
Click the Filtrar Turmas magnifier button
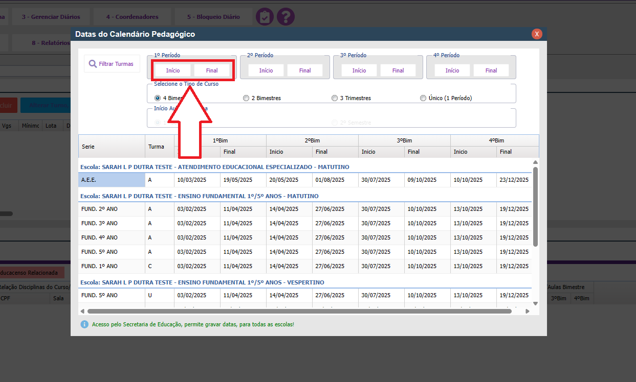click(111, 64)
